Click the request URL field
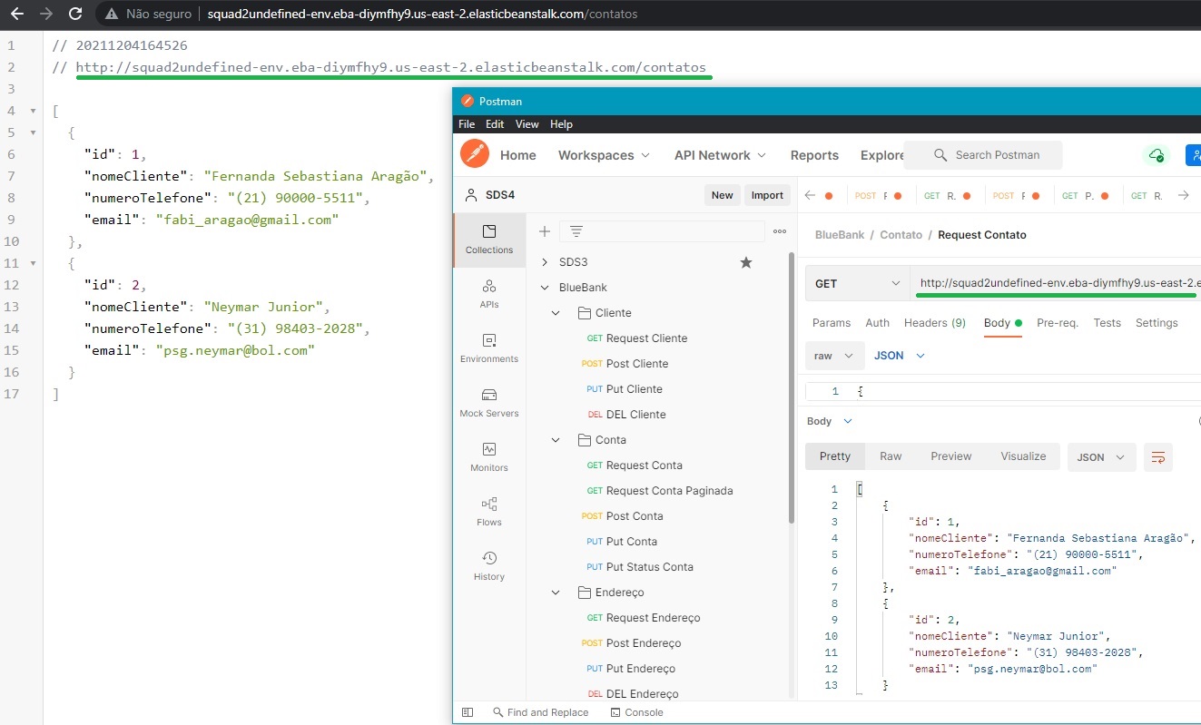 (1056, 284)
